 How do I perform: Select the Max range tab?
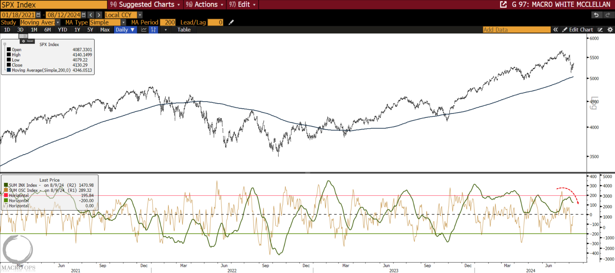click(105, 30)
